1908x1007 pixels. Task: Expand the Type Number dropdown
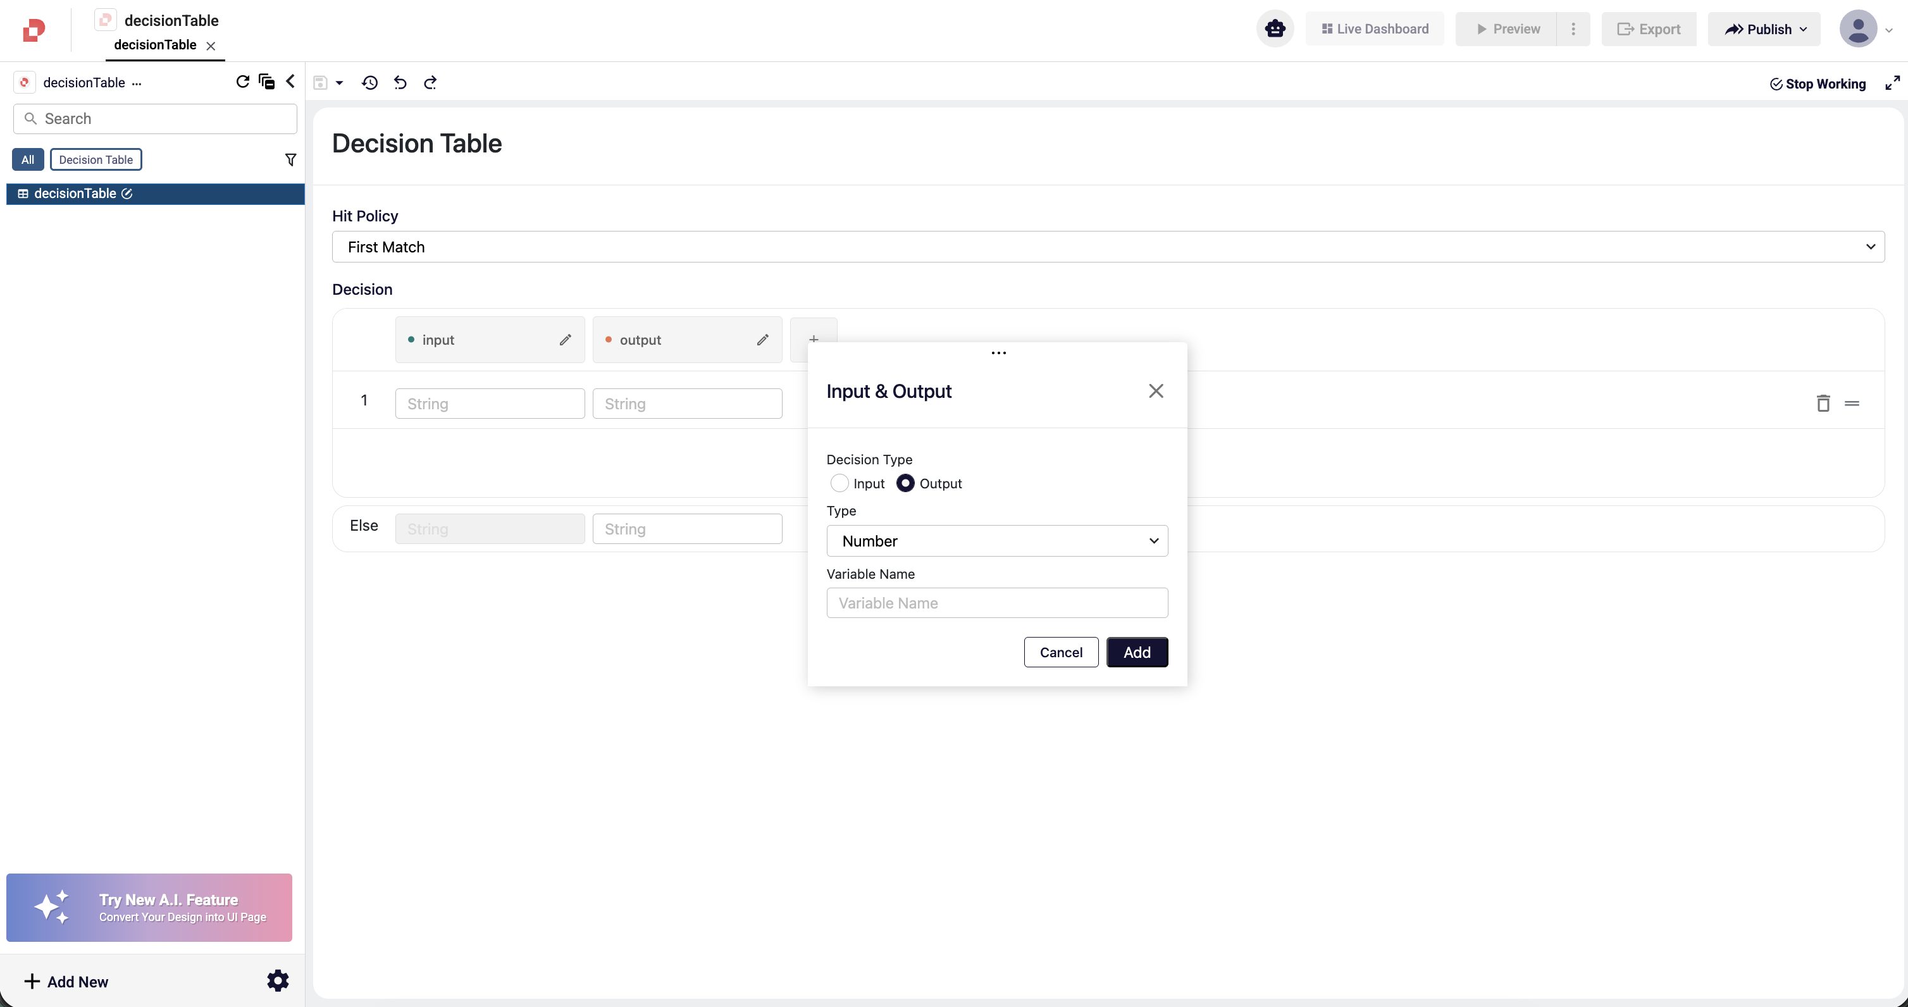(x=997, y=541)
